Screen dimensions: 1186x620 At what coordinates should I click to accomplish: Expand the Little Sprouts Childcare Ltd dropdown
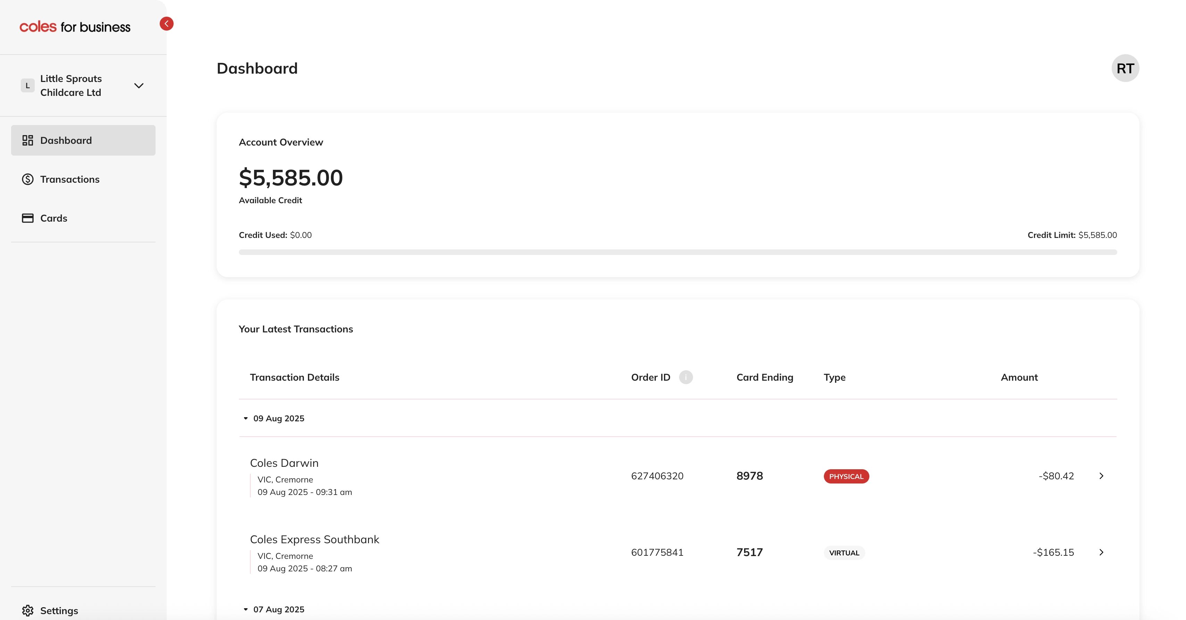pyautogui.click(x=139, y=86)
